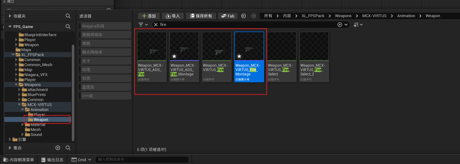Screen dimensions: 460x164
Task: Search the 集合 collections section
Action: (68, 148)
